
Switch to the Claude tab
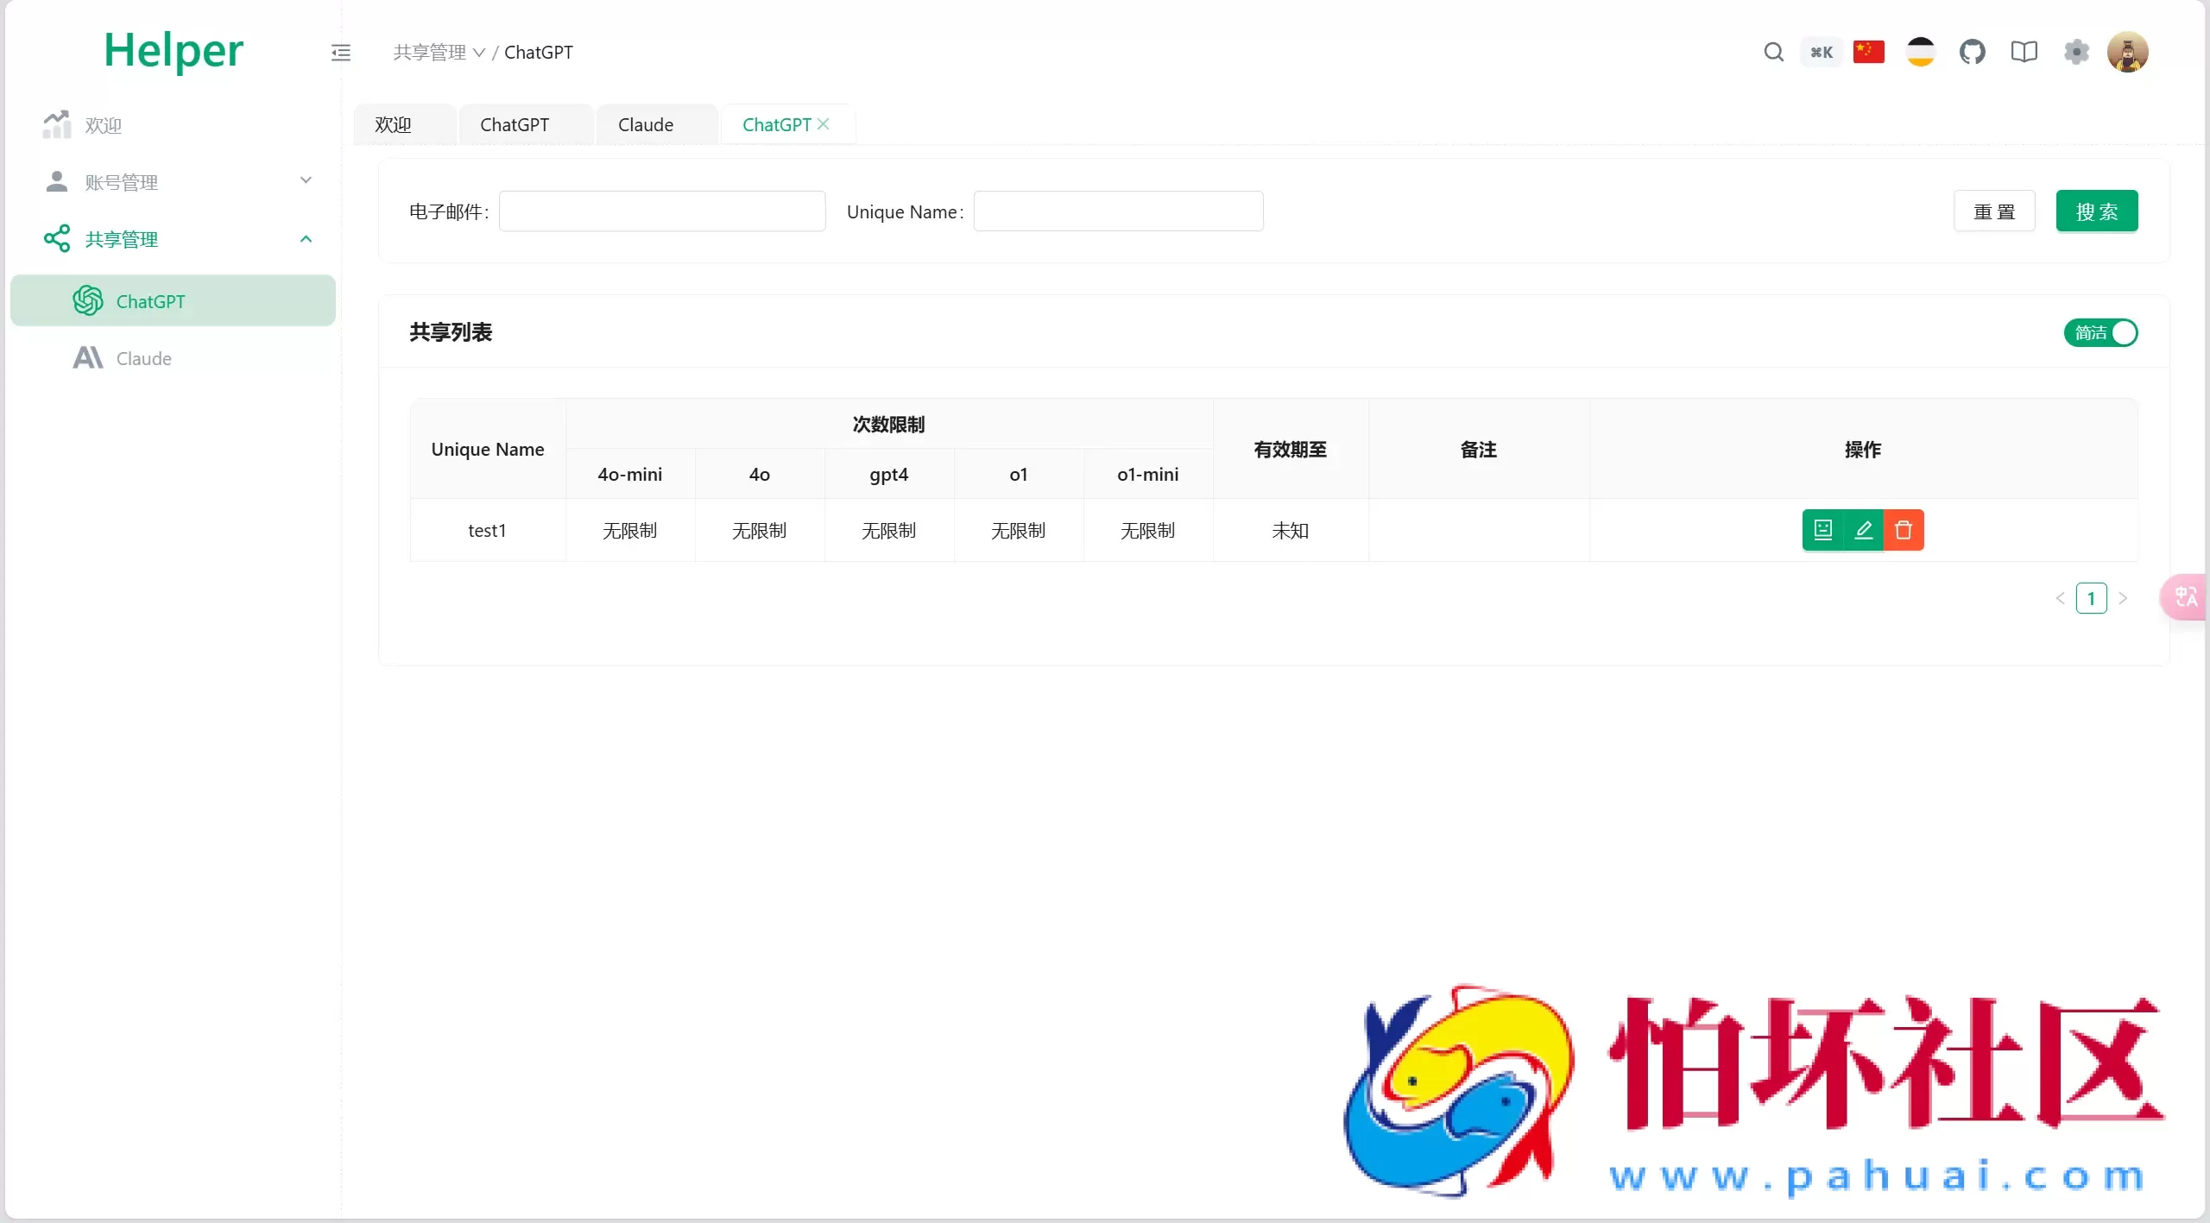pyautogui.click(x=646, y=124)
